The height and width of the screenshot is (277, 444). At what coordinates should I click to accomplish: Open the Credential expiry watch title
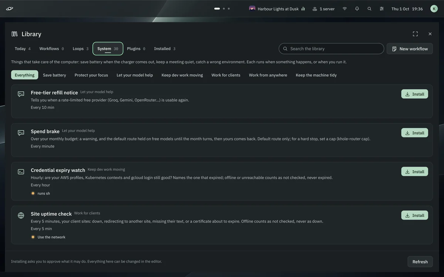[58, 170]
